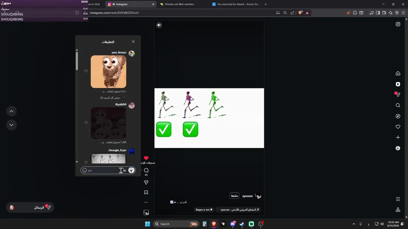This screenshot has height=229, width=408.
Task: Click the address bar URL
Action: [x=114, y=13]
